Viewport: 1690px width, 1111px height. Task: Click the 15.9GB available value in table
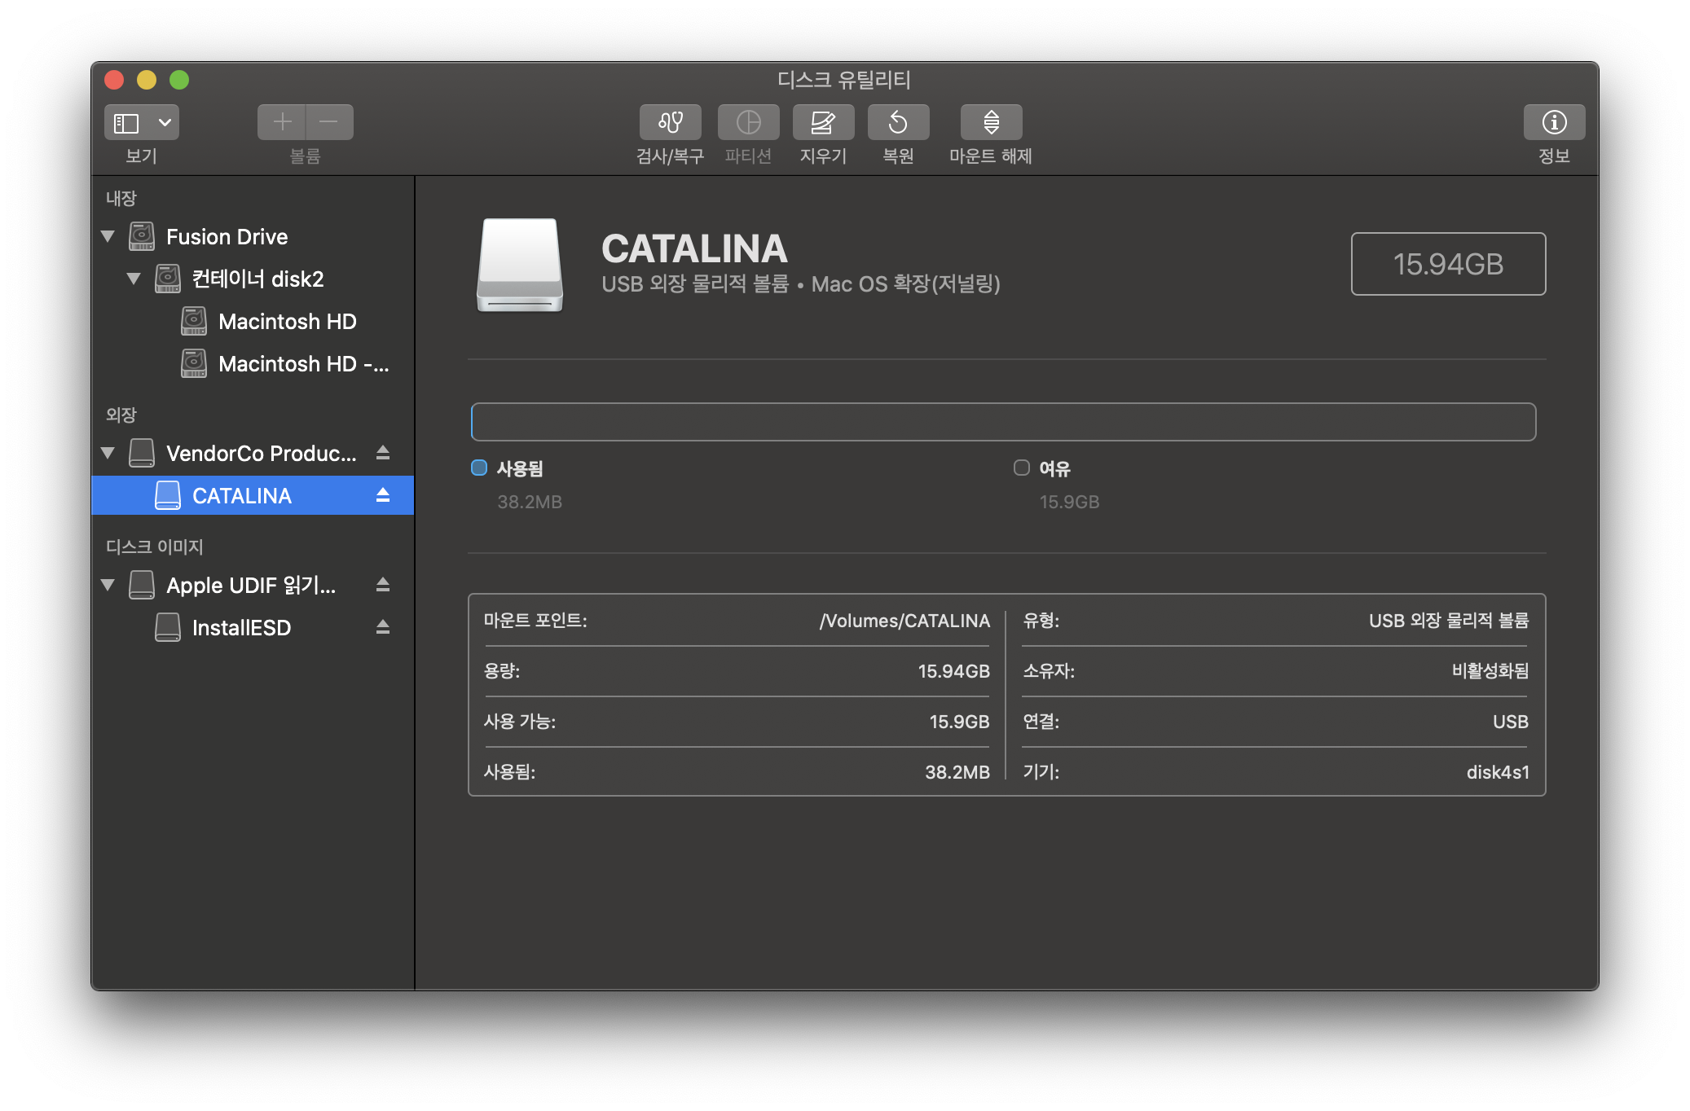(x=959, y=722)
